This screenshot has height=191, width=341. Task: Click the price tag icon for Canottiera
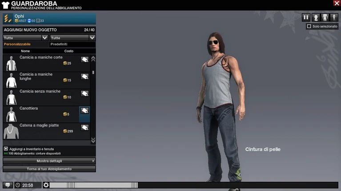tap(84, 111)
